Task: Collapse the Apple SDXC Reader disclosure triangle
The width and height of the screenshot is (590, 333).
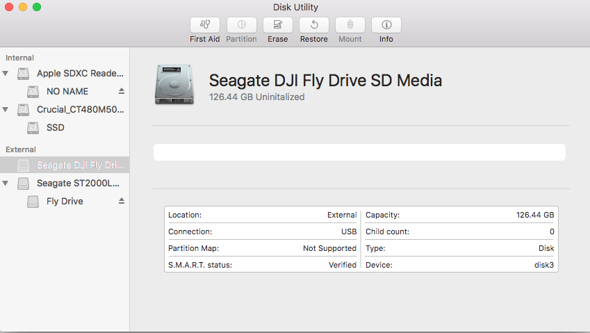Action: [x=6, y=74]
